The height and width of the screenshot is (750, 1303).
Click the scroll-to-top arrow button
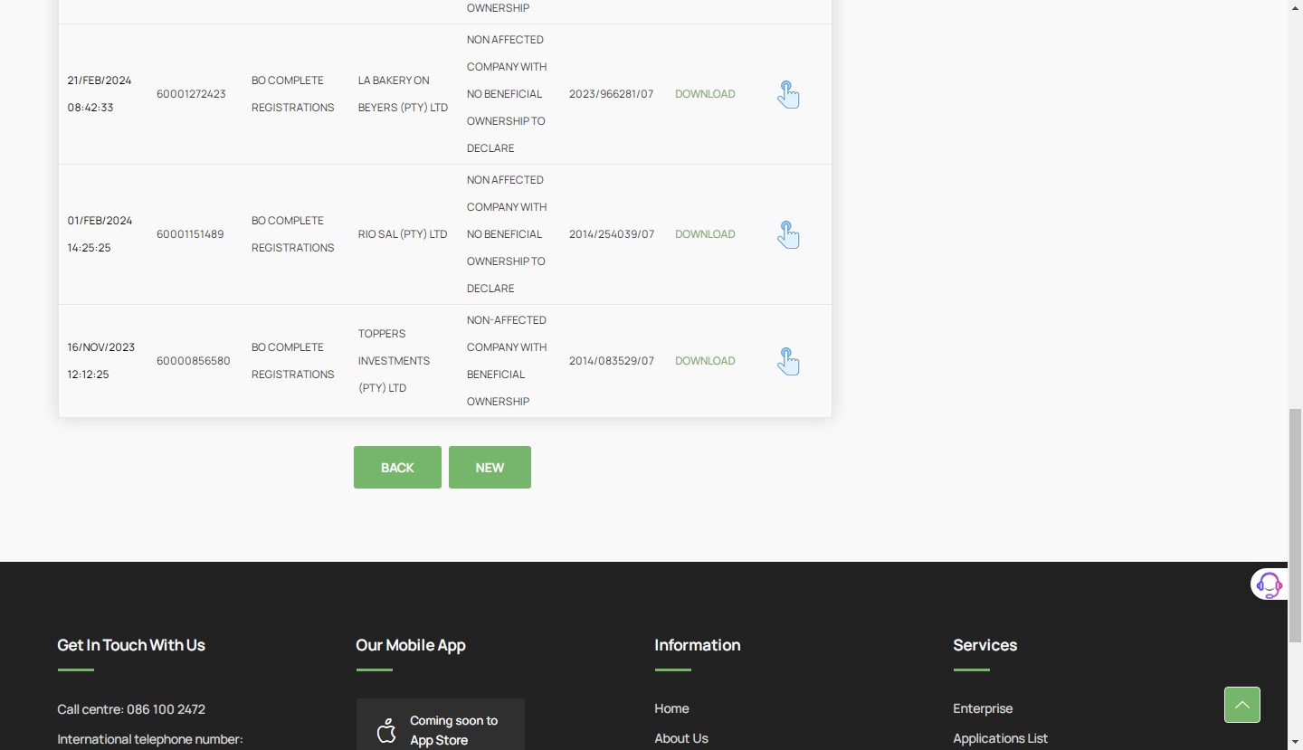(x=1241, y=705)
